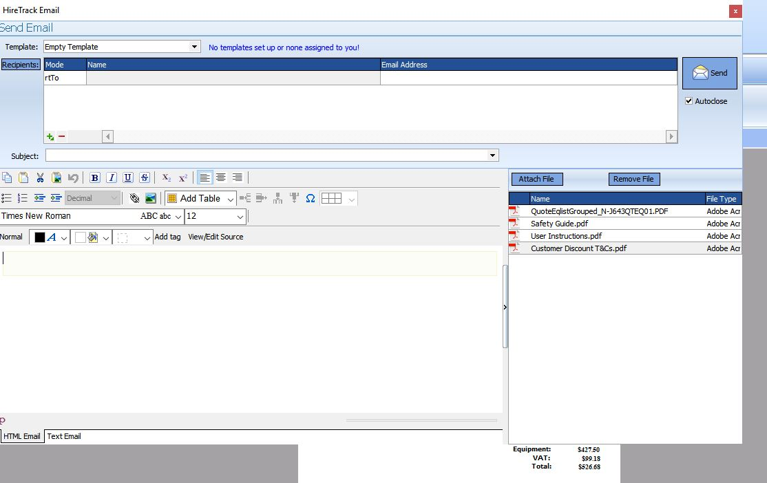Toggle center text alignment

point(221,178)
